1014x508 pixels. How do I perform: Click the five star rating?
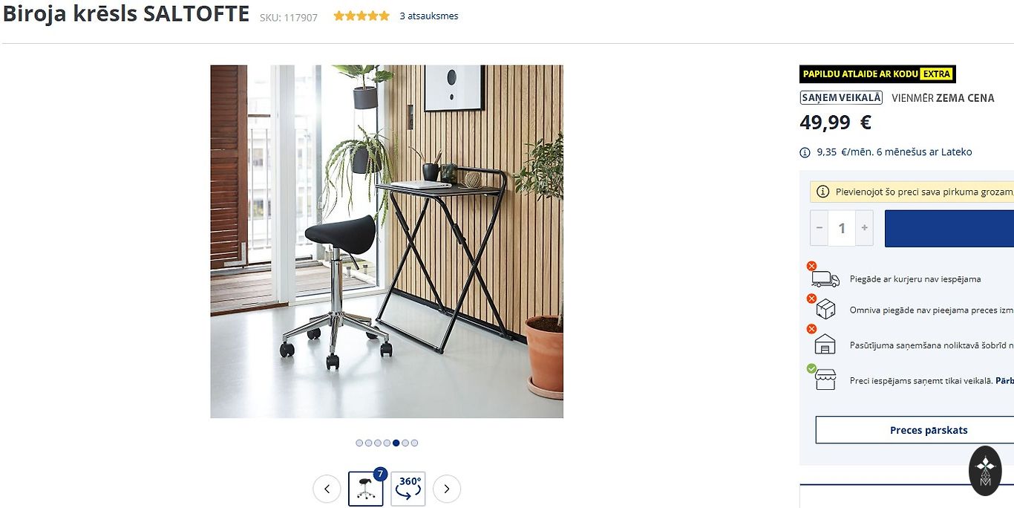[x=362, y=16]
